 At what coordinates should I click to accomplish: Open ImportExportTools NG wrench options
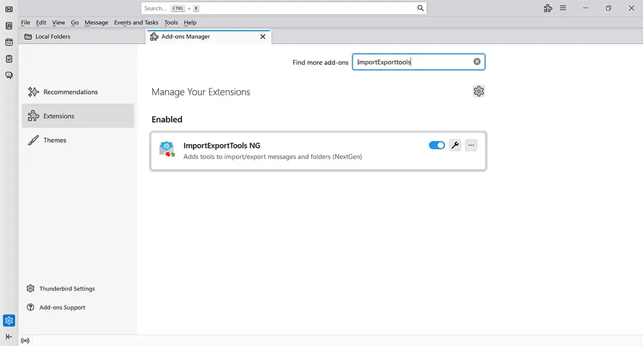pyautogui.click(x=455, y=145)
